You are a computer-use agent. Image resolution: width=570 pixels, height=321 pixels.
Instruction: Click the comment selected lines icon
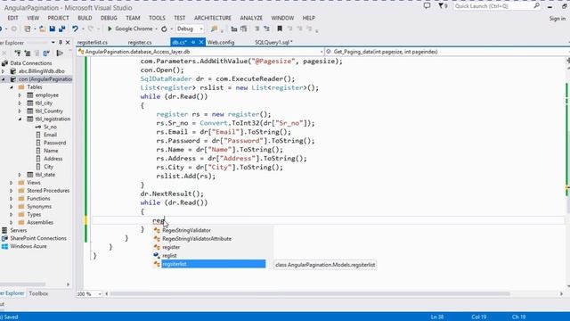pos(257,29)
